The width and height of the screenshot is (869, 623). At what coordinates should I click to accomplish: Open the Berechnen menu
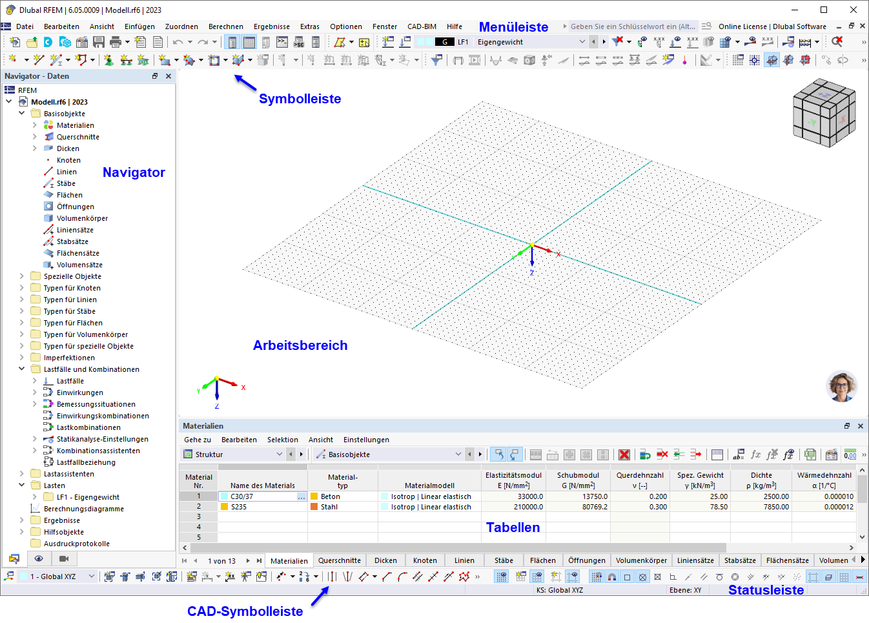coord(225,26)
